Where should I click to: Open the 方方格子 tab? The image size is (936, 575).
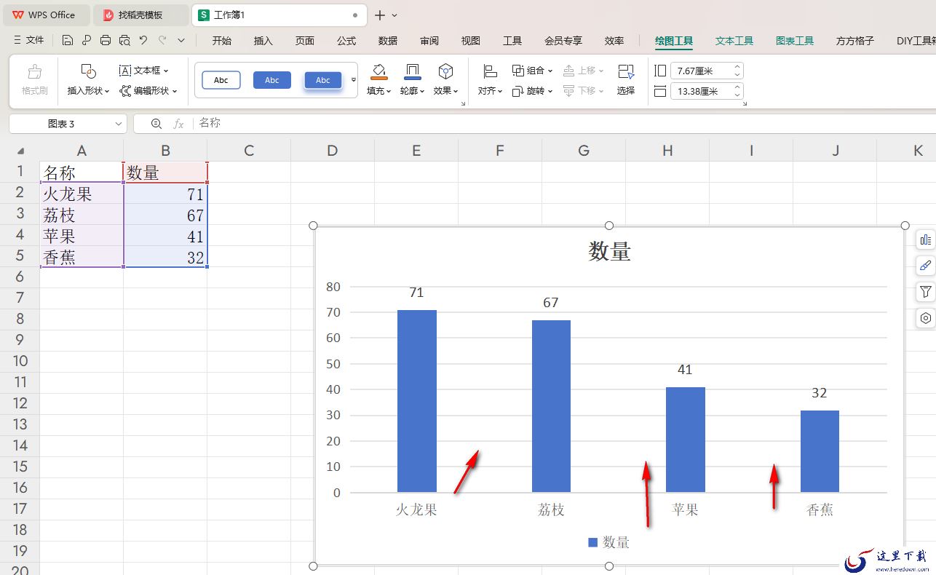point(855,41)
